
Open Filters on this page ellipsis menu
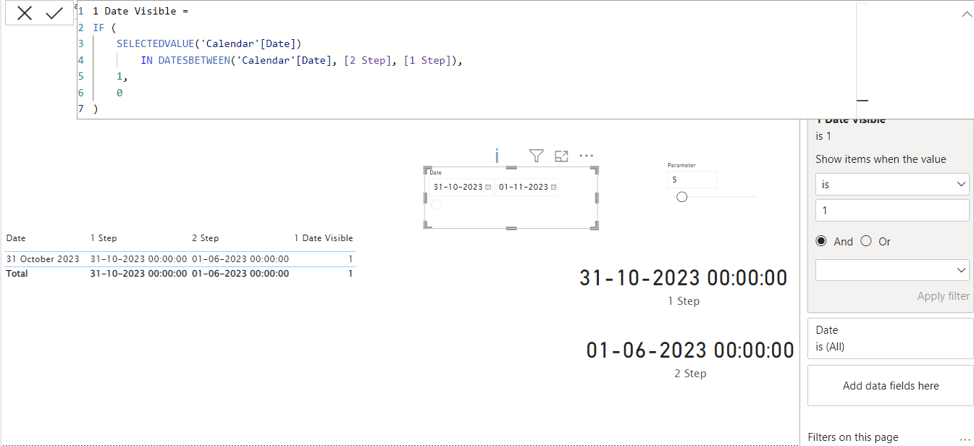[x=964, y=438]
